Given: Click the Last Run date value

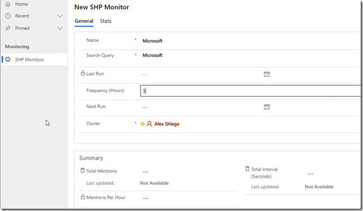Looking at the screenshot, I should tap(145, 74).
